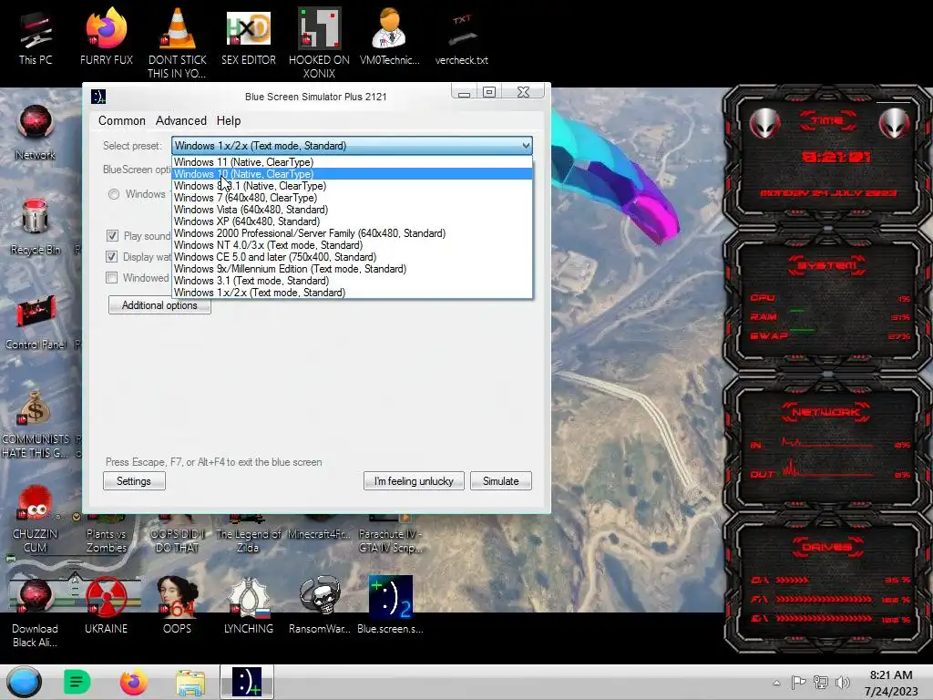The width and height of the screenshot is (933, 700).
Task: Open the green notes app on taskbar
Action: [77, 682]
